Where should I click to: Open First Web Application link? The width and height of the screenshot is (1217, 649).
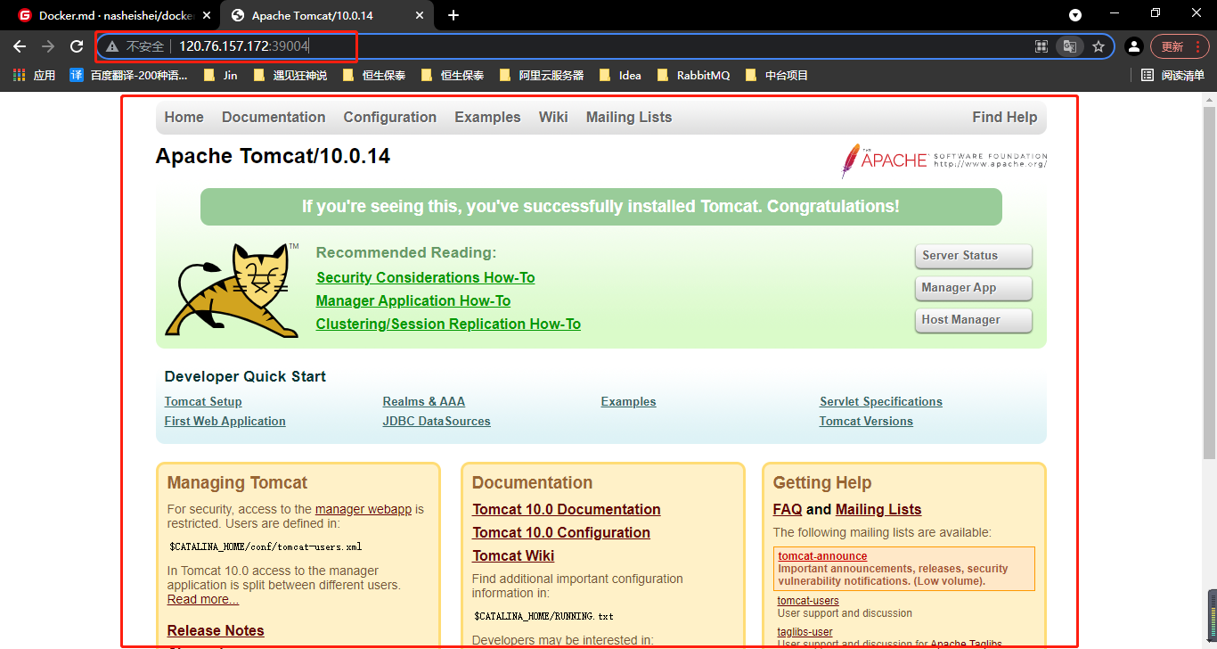[225, 422]
